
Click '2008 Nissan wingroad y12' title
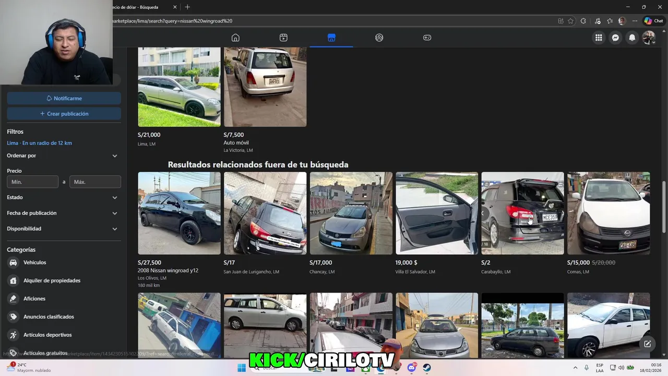point(168,271)
